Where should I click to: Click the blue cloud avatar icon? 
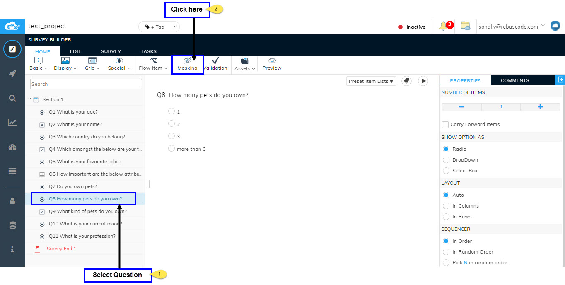tap(555, 26)
